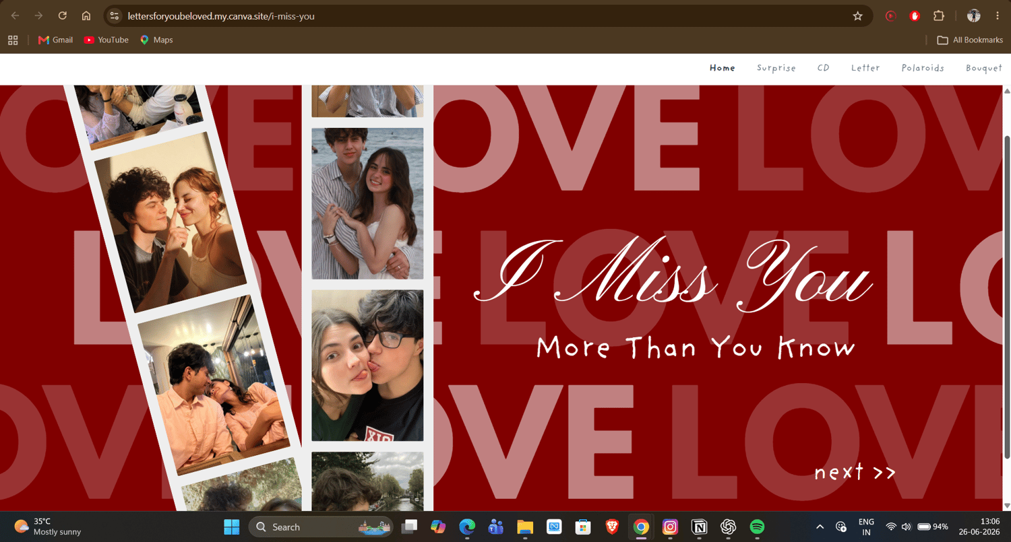1011x542 pixels.
Task: Switch to Google Chrome in the taskbar
Action: 641,527
